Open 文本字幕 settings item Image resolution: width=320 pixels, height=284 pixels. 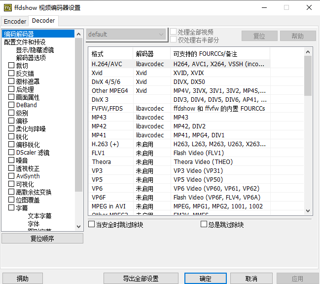[39, 216]
